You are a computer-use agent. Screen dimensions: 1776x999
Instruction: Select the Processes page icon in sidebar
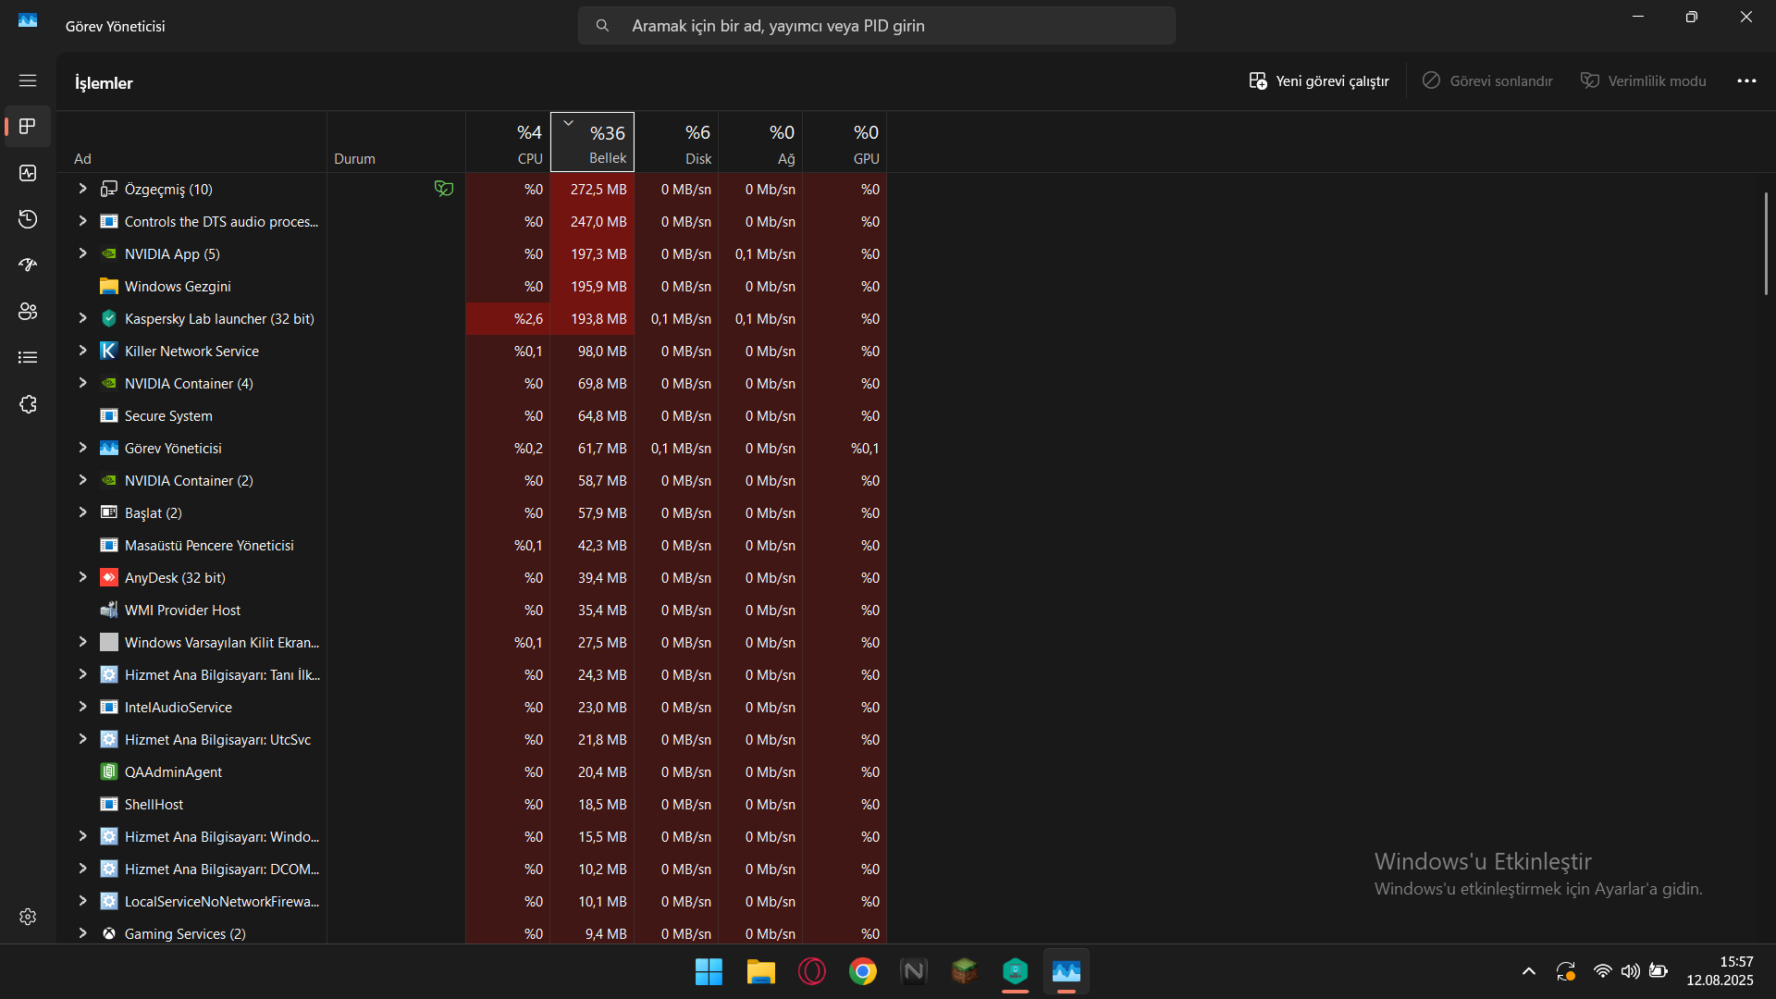point(28,127)
